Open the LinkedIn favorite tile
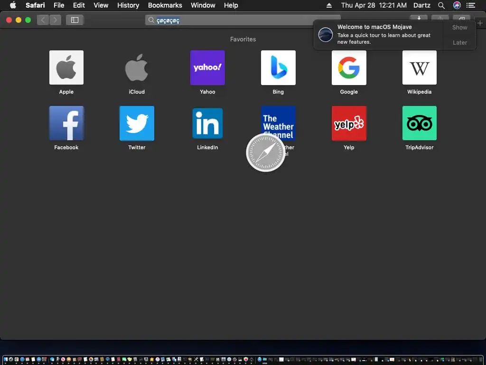Viewport: 486px width, 365px height. click(207, 123)
